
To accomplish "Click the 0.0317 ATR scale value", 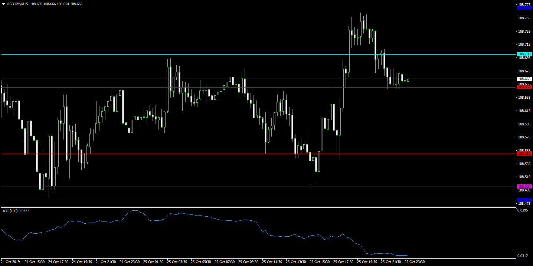I will point(523,256).
